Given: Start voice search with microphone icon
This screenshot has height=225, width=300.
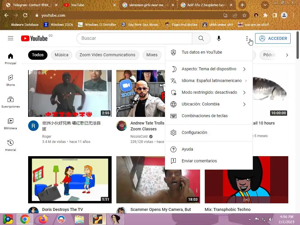Looking at the screenshot, I should (219, 38).
